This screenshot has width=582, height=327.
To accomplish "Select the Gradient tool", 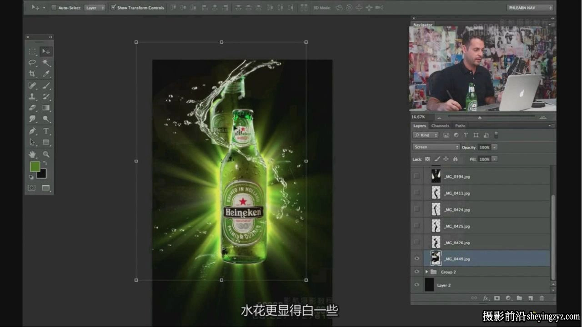I will [46, 108].
